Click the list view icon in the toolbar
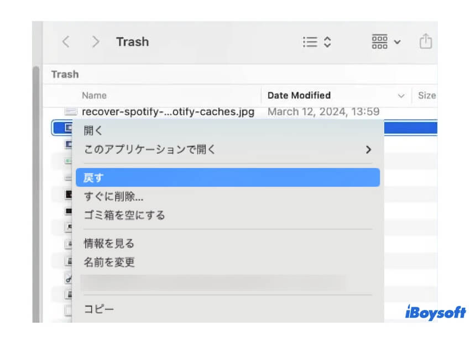 click(x=310, y=41)
